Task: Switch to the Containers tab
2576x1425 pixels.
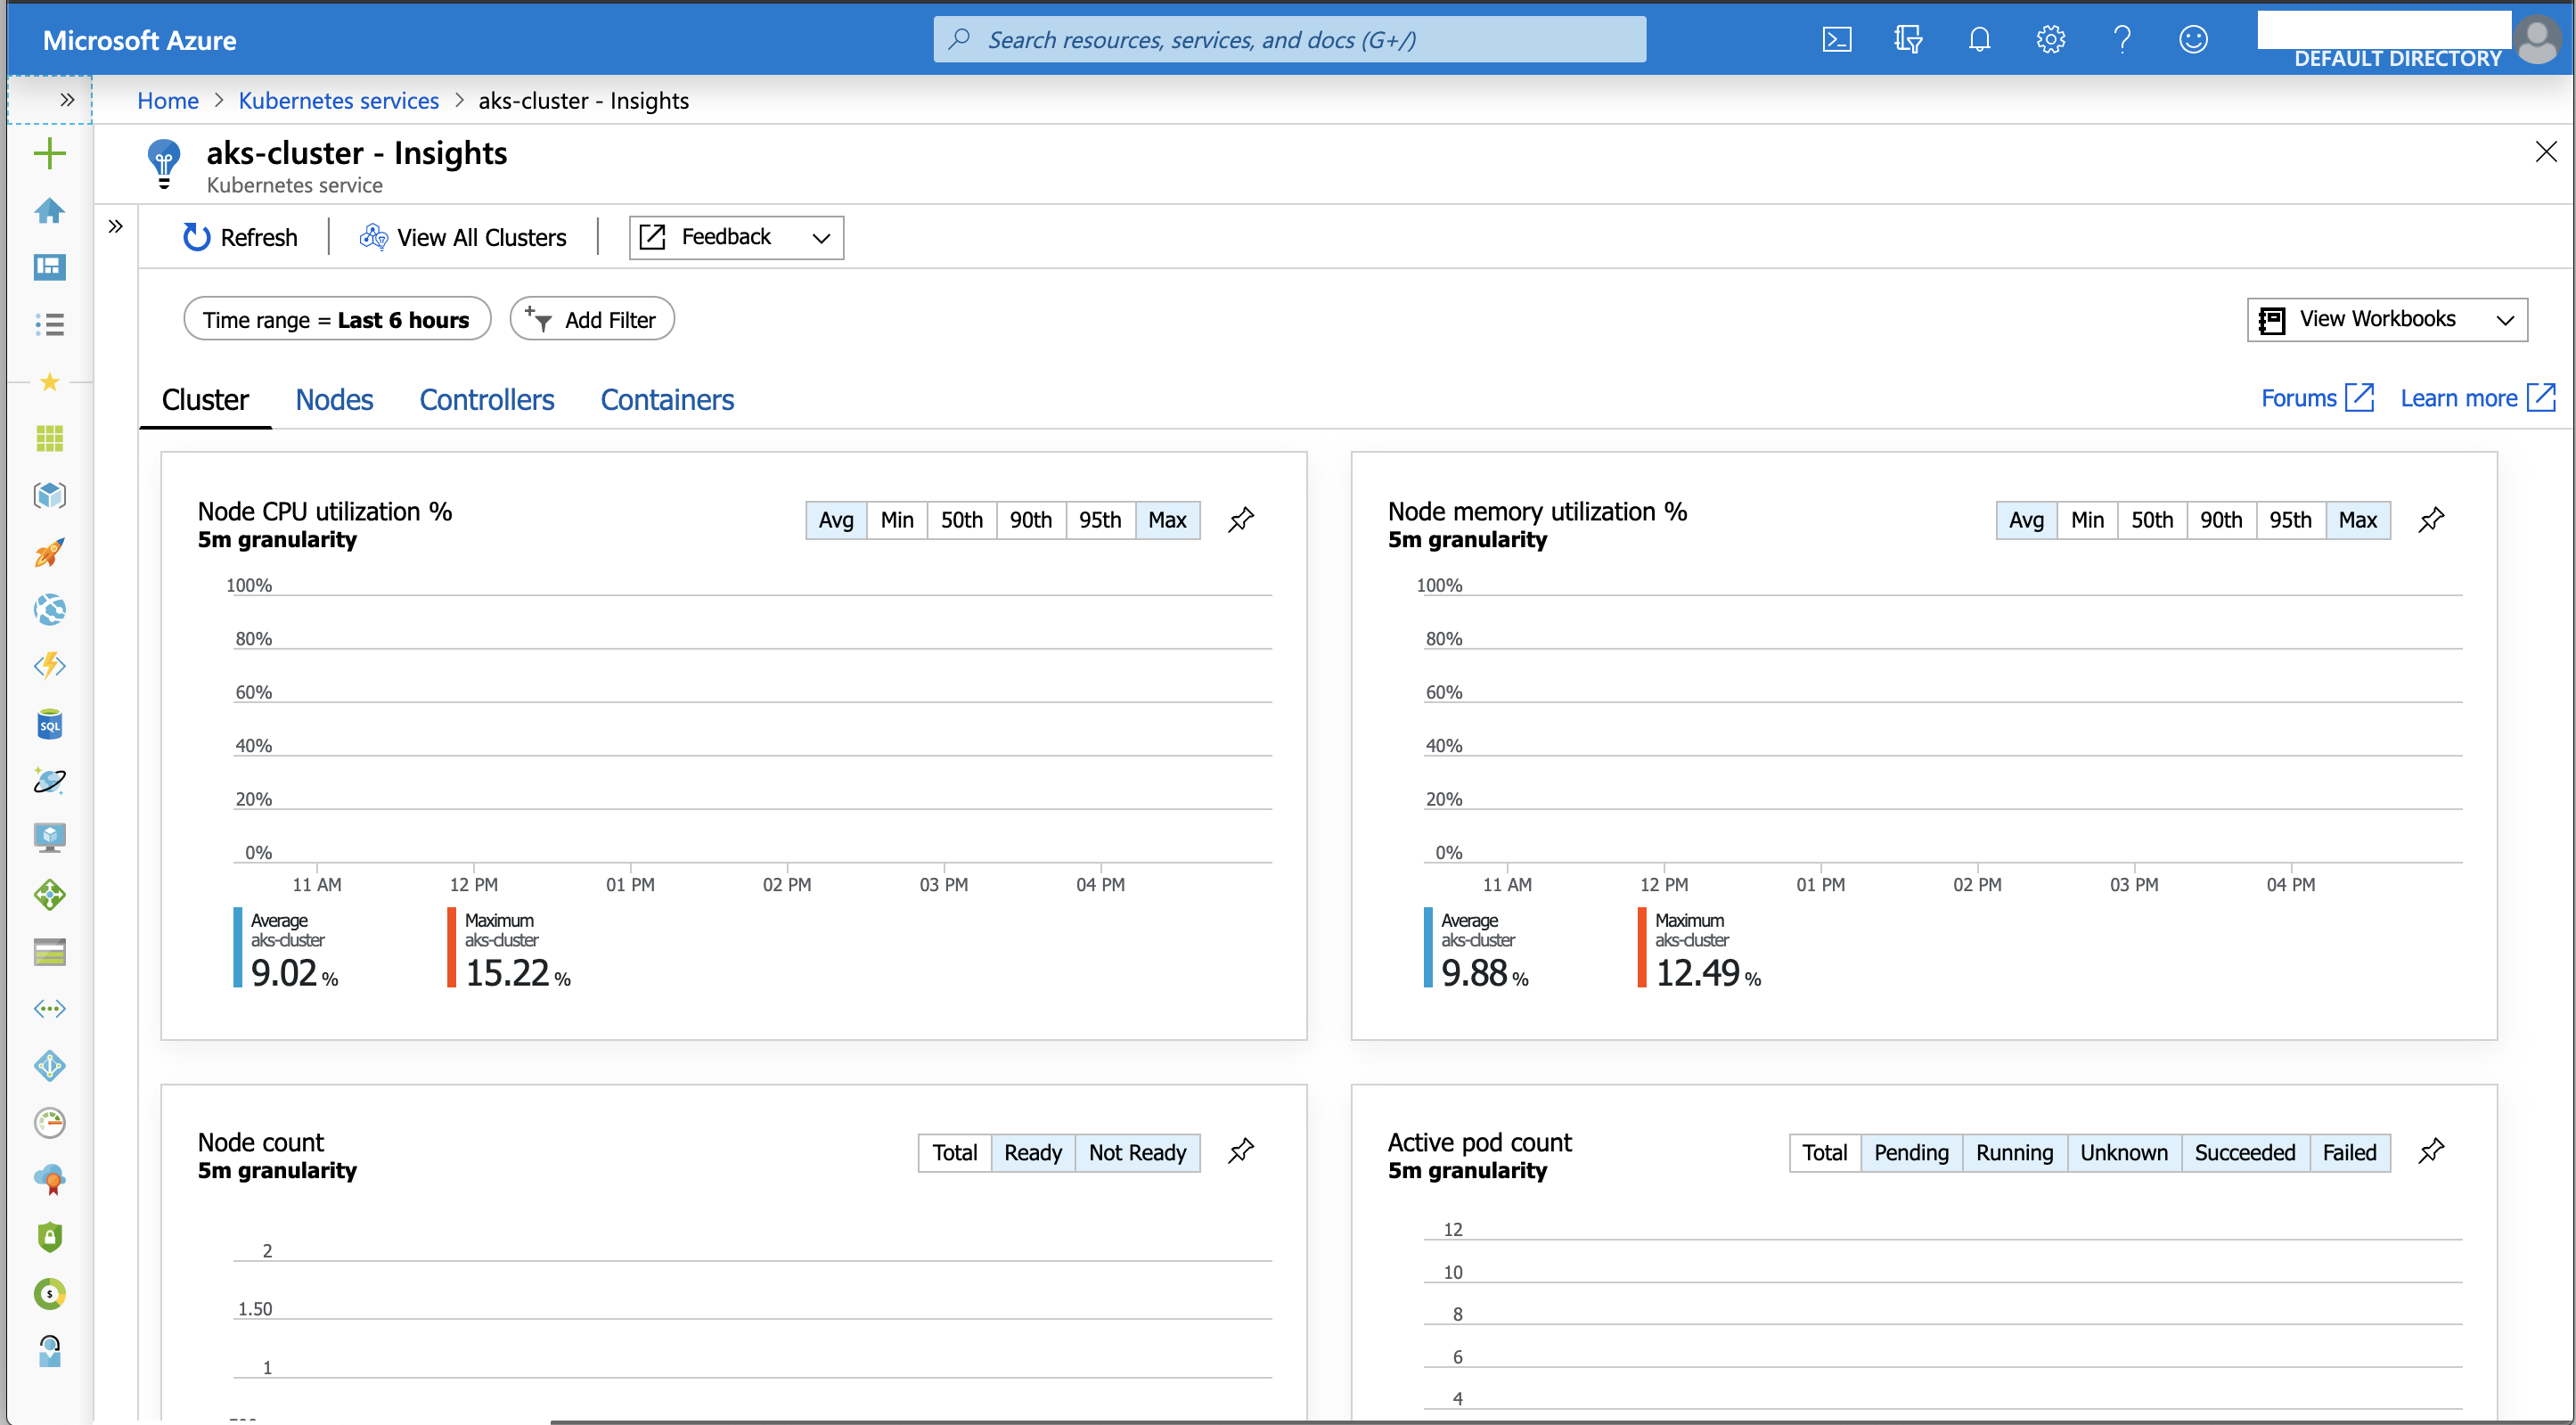Action: coord(667,400)
